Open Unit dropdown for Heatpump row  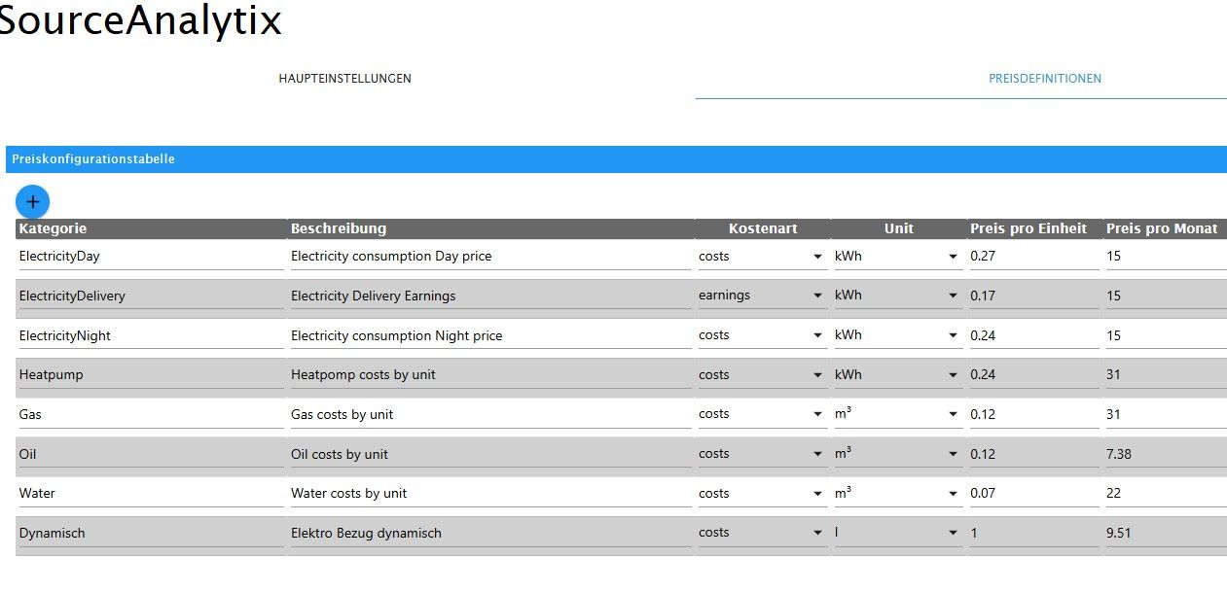[898, 375]
